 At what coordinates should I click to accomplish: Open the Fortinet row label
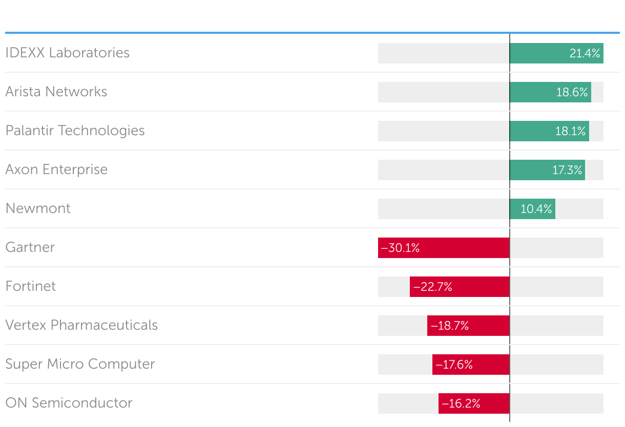click(31, 286)
